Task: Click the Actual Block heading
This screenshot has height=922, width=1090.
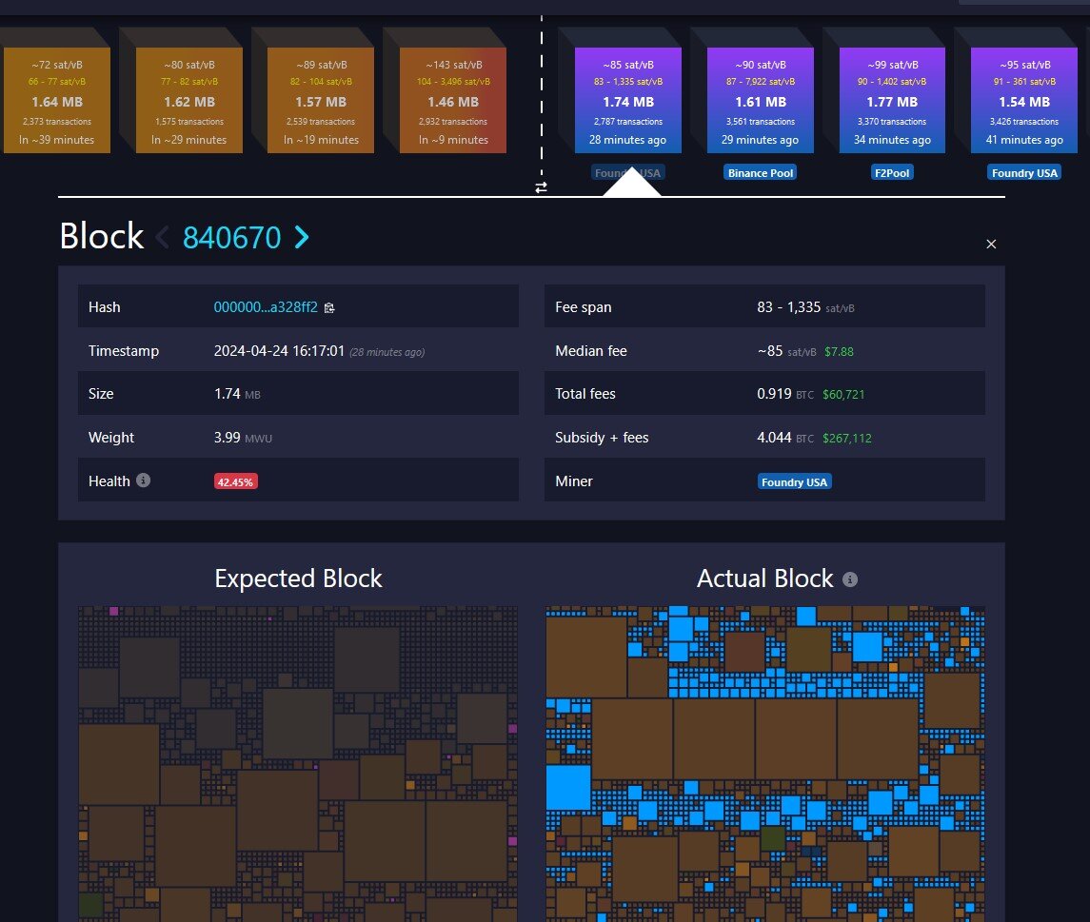Action: 764,579
